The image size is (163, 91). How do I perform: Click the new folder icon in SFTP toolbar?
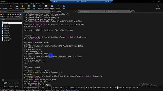point(11,14)
